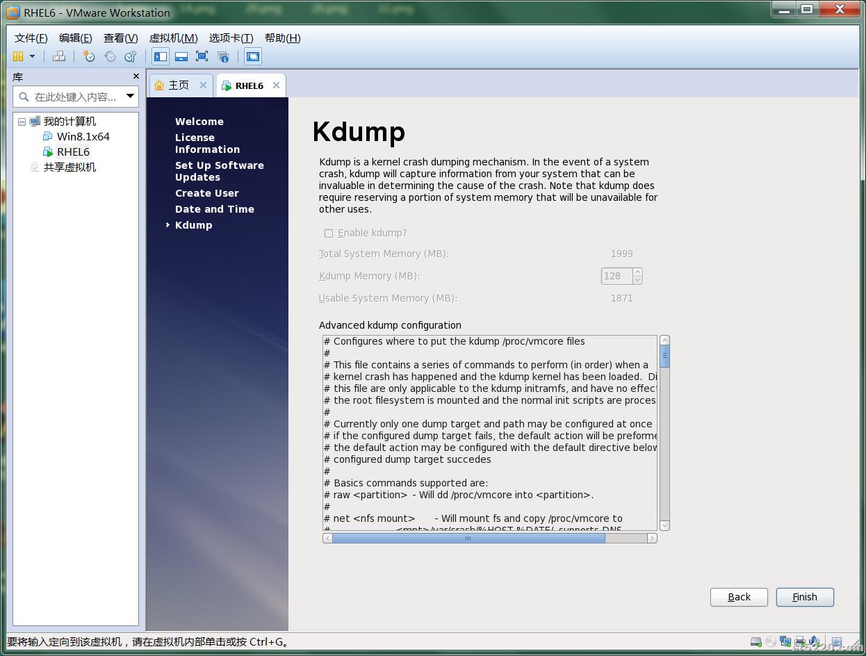Open the 编辑(E) menu
This screenshot has height=656, width=866.
point(76,38)
